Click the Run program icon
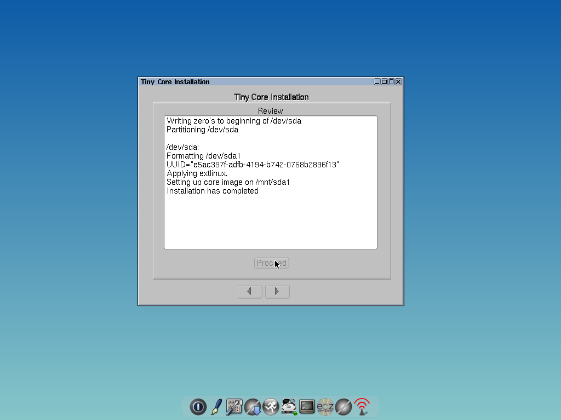The height and width of the screenshot is (420, 561). point(271,407)
